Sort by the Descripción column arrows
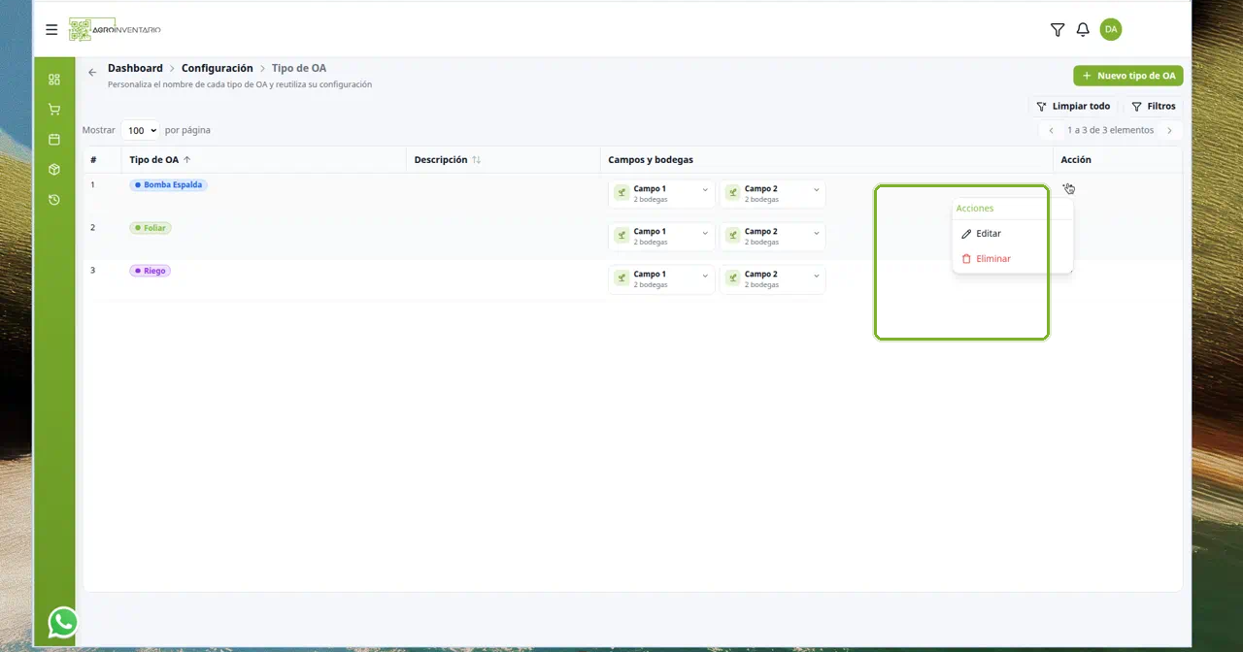This screenshot has width=1243, height=652. tap(477, 160)
